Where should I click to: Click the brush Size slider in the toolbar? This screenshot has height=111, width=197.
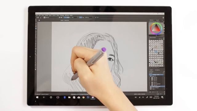tap(86, 18)
